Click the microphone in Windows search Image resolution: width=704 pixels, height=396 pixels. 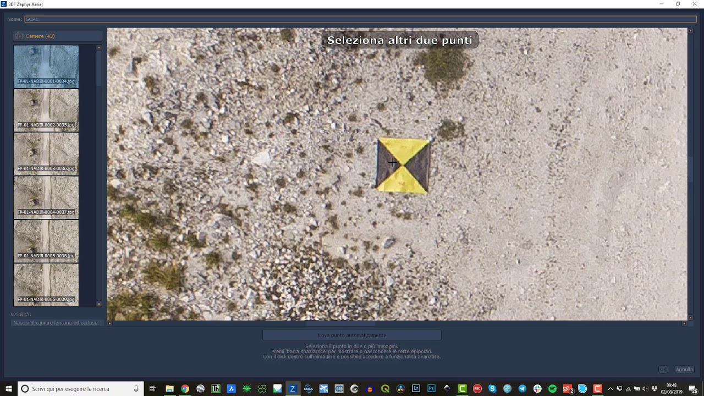136,389
